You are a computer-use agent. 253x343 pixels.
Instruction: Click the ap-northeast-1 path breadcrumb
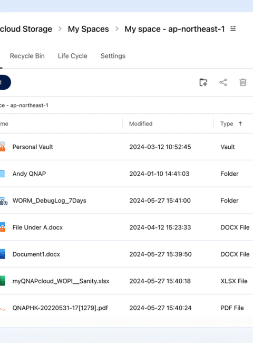click(x=24, y=106)
